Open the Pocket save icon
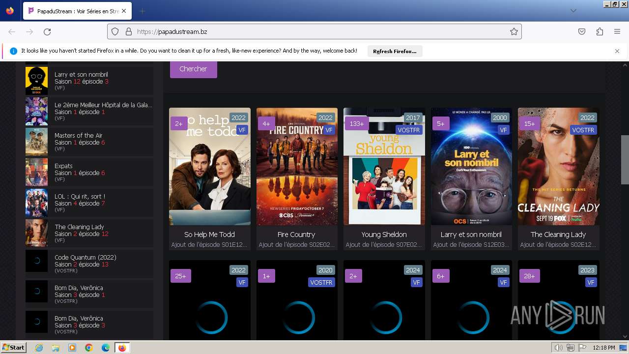This screenshot has height=354, width=629. [582, 31]
